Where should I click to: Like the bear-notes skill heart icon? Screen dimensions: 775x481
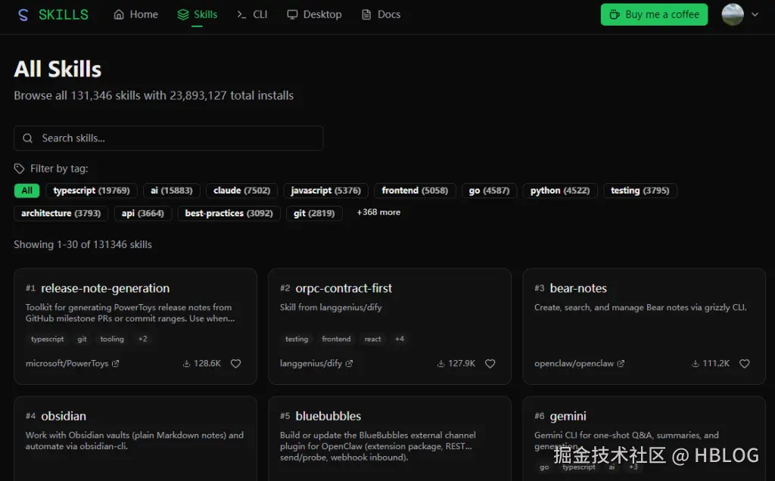pos(744,364)
